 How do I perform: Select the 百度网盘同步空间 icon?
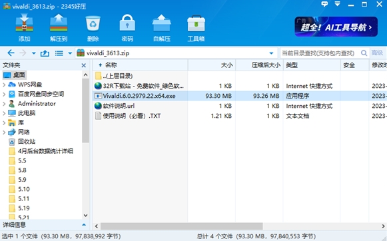click(12, 95)
